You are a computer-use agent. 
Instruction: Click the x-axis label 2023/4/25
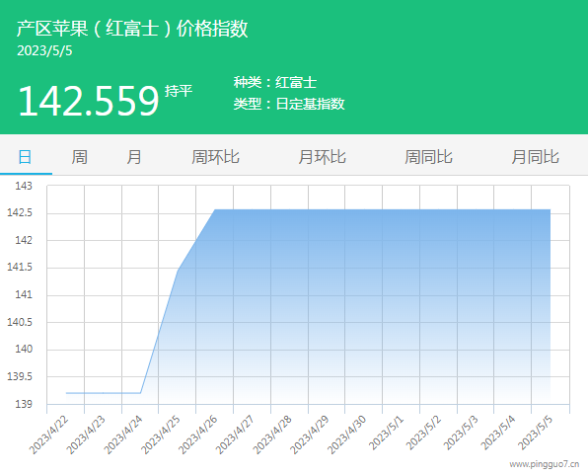161,435
